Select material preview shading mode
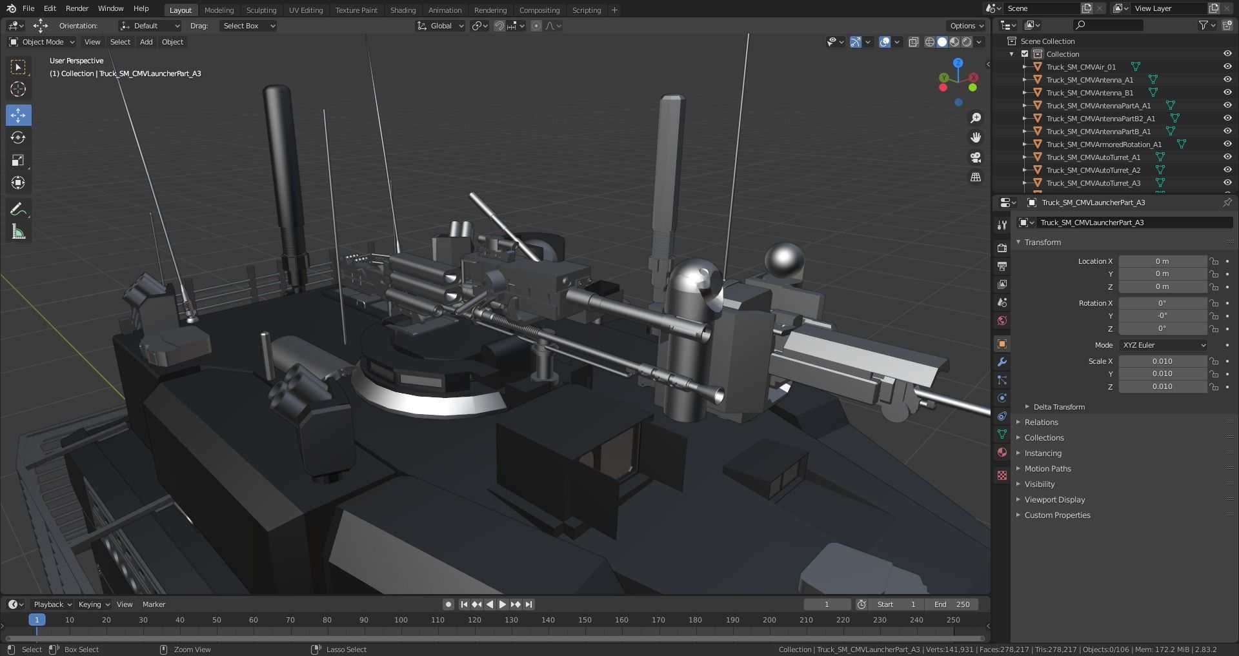Image resolution: width=1239 pixels, height=656 pixels. 954,42
